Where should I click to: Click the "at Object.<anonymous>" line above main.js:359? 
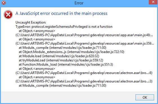[x=37, y=39]
